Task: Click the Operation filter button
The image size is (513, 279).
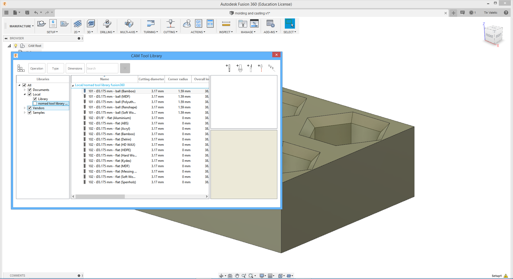Action: click(37, 68)
